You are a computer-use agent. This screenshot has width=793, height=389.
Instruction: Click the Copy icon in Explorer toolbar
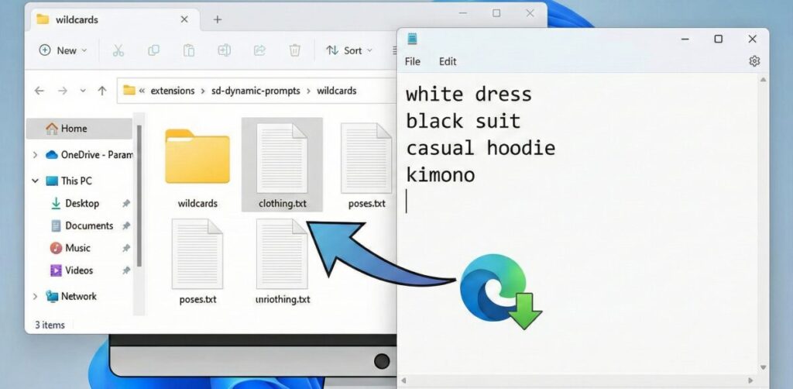153,50
